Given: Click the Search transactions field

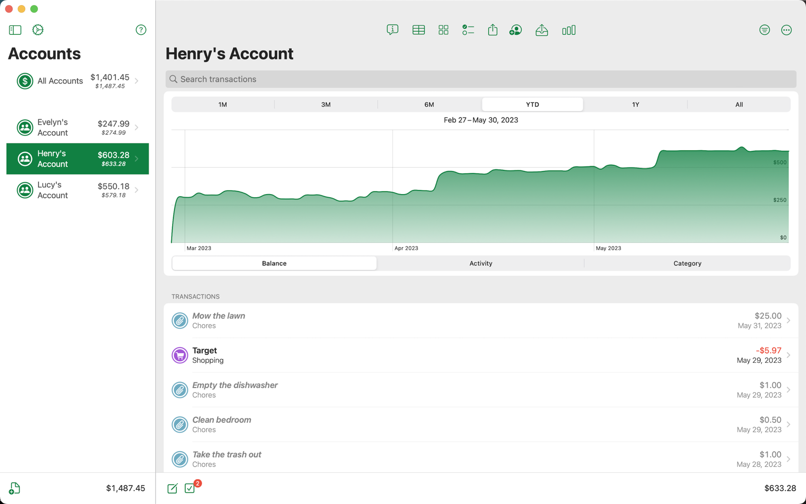Looking at the screenshot, I should click(481, 79).
